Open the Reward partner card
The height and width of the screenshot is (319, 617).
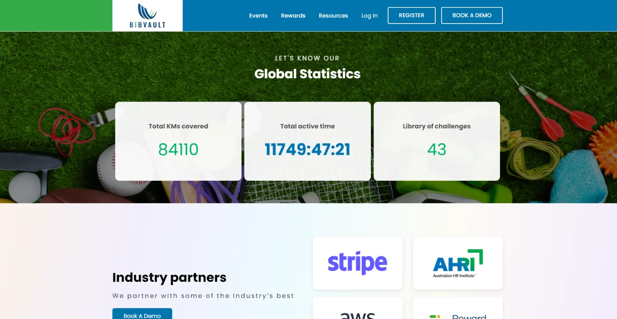tap(458, 308)
